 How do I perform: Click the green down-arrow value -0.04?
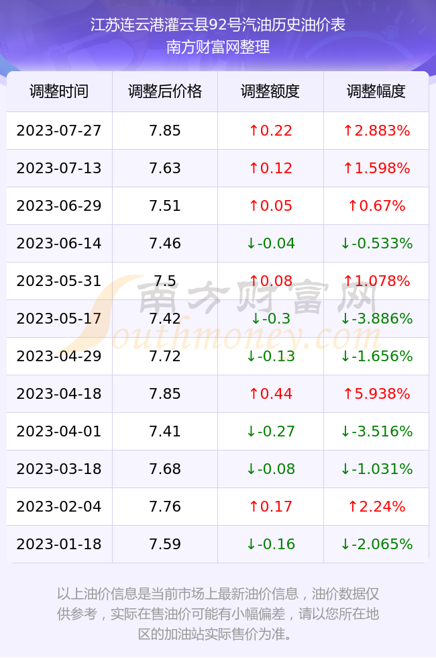pos(270,243)
